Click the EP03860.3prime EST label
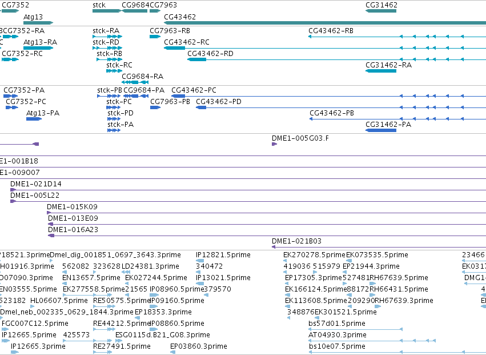This screenshot has width=486, height=355. 199,347
